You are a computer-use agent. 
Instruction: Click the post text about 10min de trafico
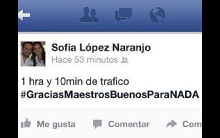click(75, 82)
